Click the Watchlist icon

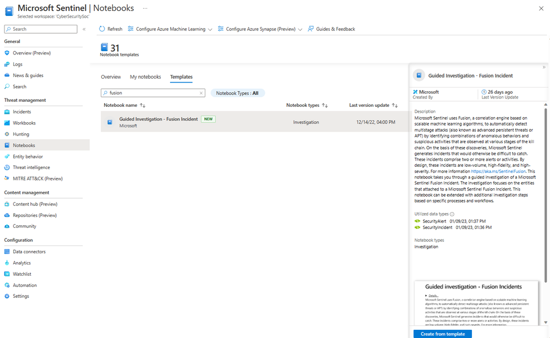(7, 274)
